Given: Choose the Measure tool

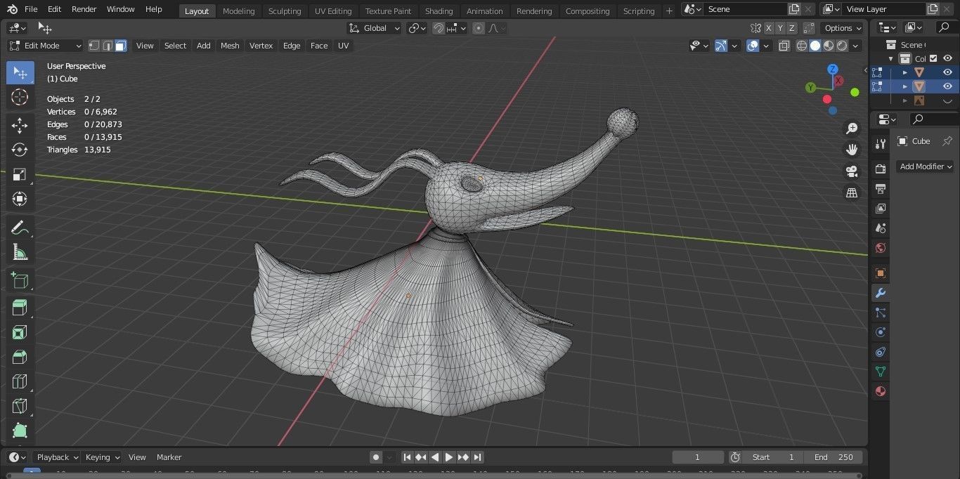Looking at the screenshot, I should (20, 252).
